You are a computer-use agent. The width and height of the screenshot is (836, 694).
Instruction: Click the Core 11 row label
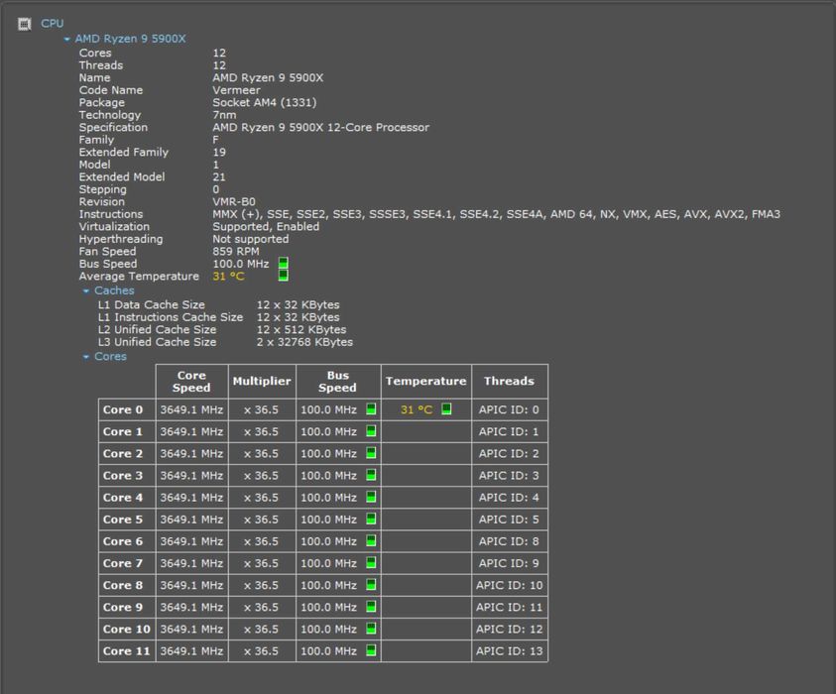126,651
